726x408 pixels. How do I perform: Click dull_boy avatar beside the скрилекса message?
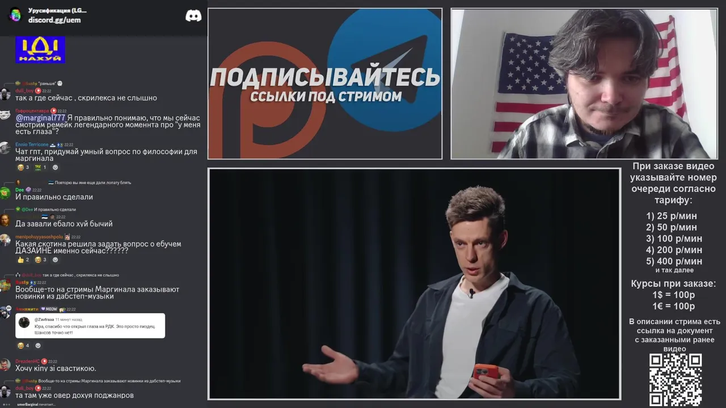coord(5,95)
